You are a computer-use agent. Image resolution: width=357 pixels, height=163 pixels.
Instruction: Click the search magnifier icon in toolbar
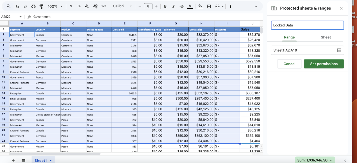(x=9, y=6)
